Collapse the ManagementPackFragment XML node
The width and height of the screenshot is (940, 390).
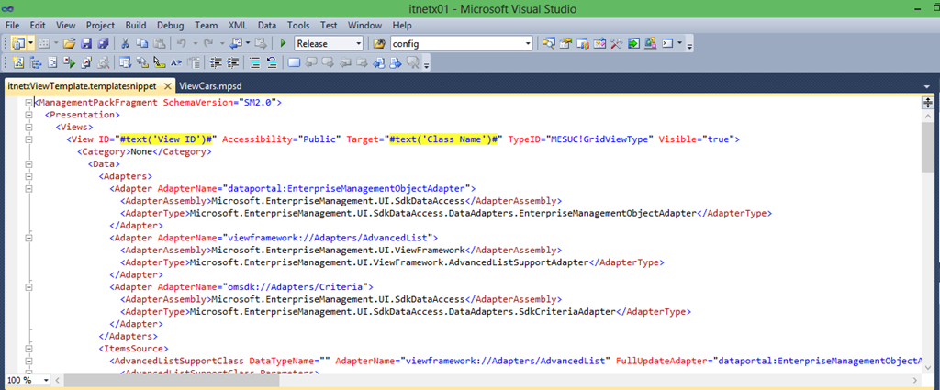click(x=28, y=103)
